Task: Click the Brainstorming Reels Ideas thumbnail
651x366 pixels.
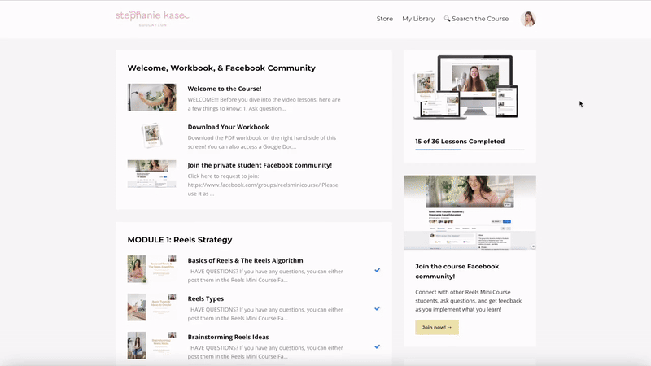Action: tap(151, 345)
